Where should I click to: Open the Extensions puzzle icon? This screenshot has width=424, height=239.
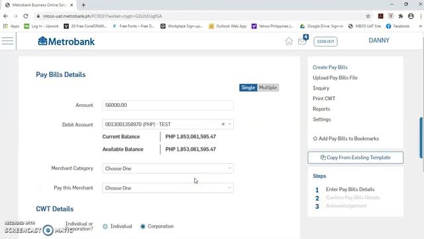(x=401, y=16)
